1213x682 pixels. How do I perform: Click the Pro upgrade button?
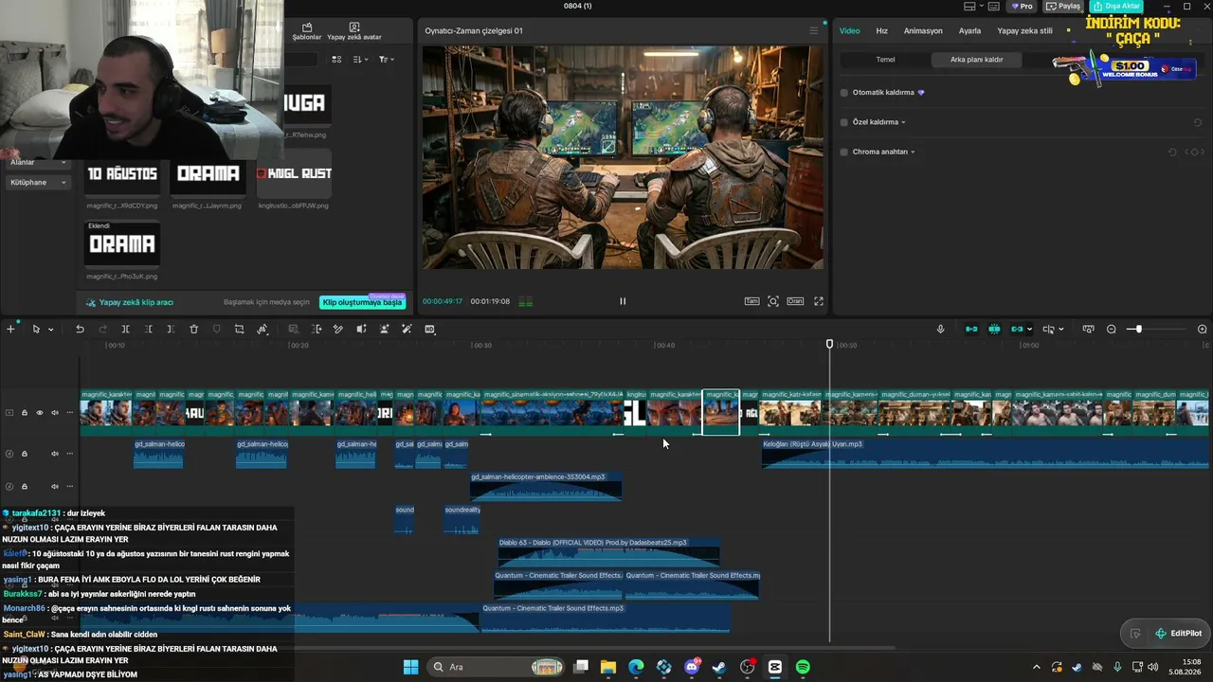point(1022,7)
